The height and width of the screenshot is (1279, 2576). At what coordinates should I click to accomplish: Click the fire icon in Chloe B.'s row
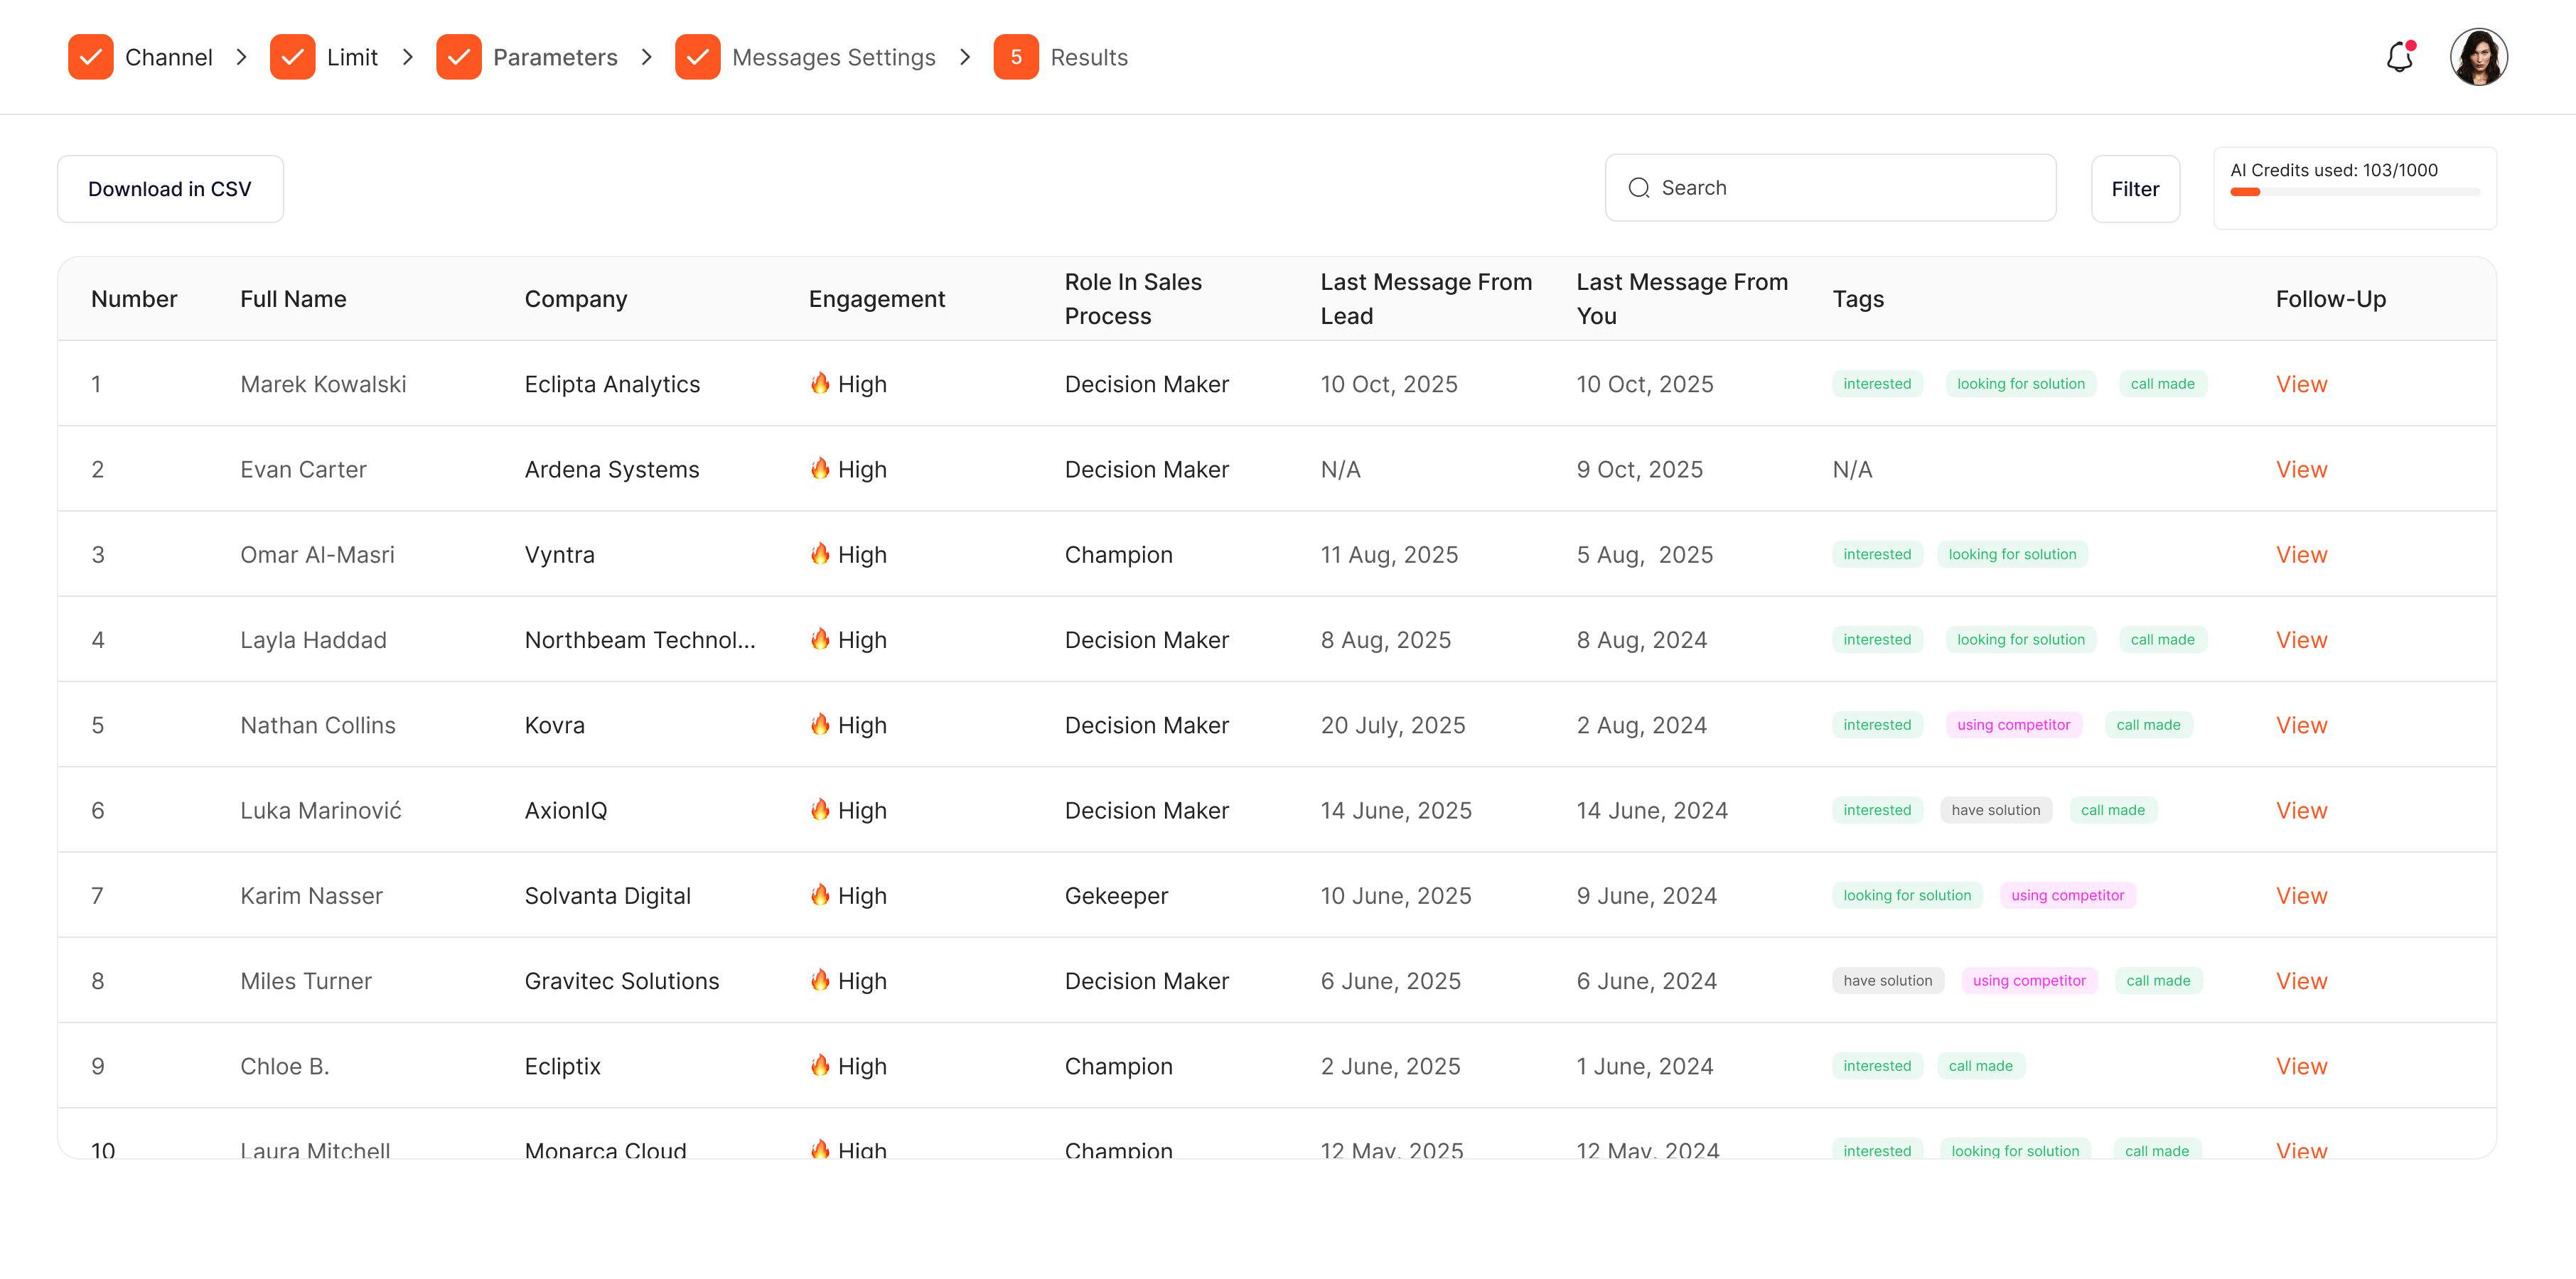(820, 1065)
